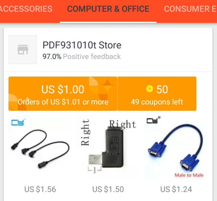The width and height of the screenshot is (217, 201).
Task: Tap the black CY logo on VGA image
Action: [153, 120]
